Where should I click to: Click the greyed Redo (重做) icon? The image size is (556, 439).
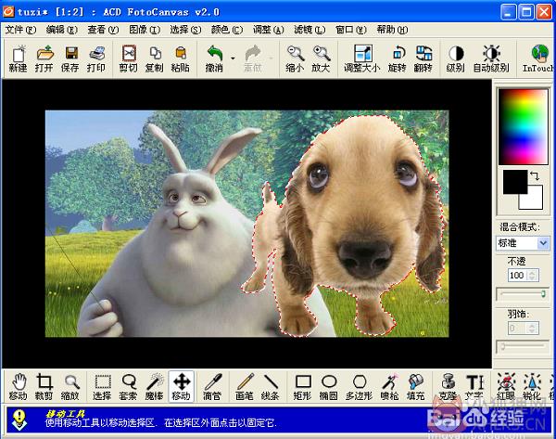(x=253, y=58)
